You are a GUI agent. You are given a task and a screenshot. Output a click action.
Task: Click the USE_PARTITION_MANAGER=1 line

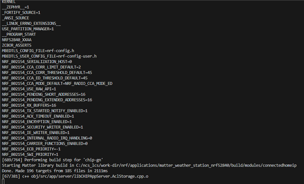coord(28,29)
